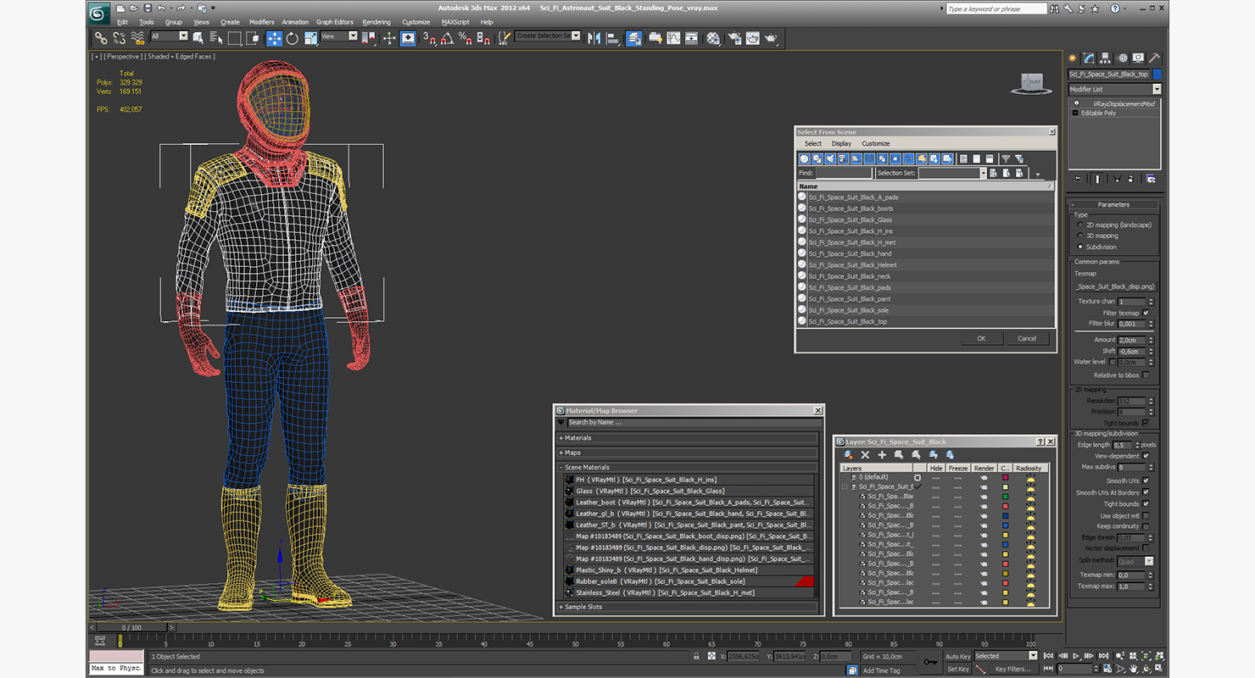
Task: Click the Key Filters button
Action: (1013, 669)
